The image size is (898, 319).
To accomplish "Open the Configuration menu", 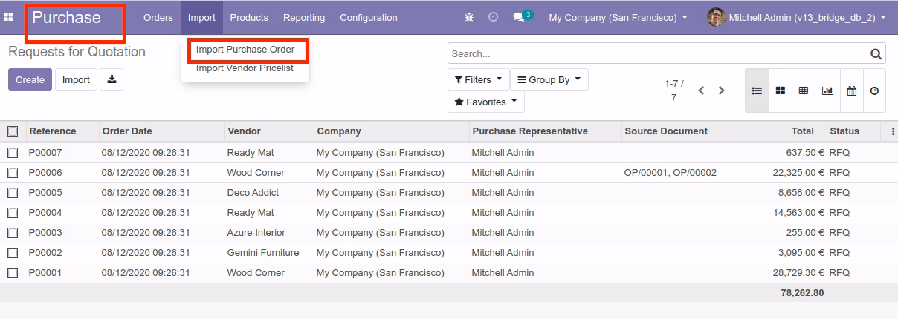I will point(369,17).
